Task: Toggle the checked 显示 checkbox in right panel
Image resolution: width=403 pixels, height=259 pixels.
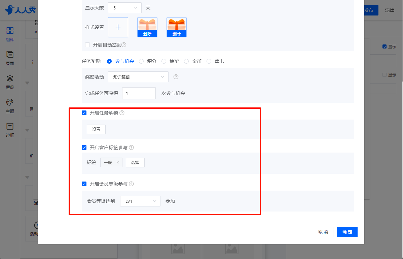Action: click(x=384, y=46)
